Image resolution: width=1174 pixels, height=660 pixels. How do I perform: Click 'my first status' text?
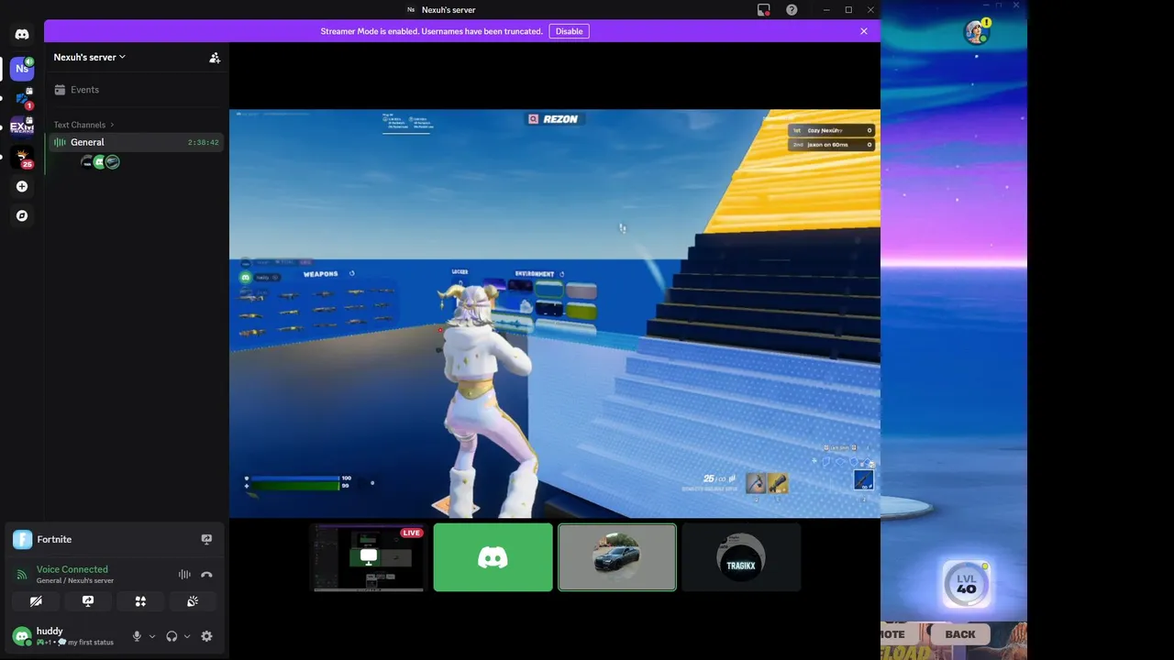tap(91, 643)
